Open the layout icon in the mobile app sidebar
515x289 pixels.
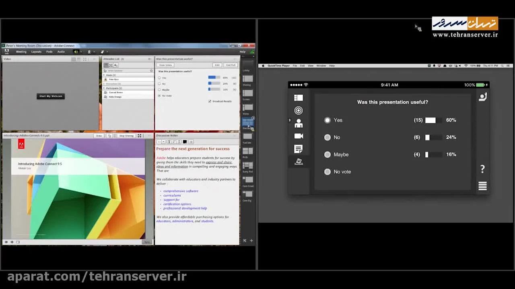298,98
